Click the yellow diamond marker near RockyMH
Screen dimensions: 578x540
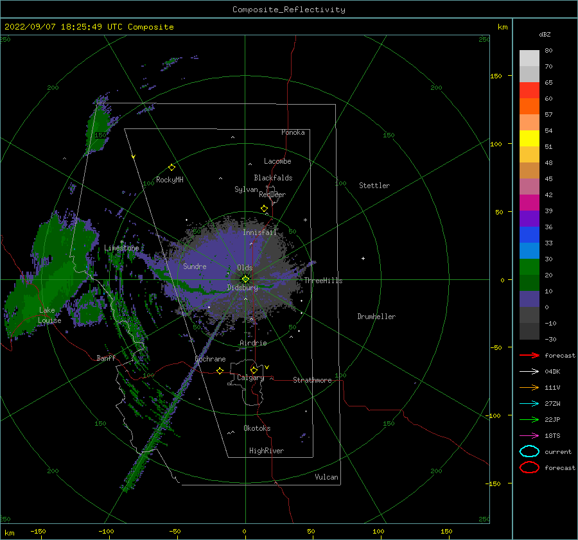click(x=171, y=168)
